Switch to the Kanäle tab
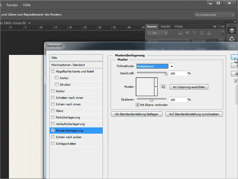 [166, 26]
